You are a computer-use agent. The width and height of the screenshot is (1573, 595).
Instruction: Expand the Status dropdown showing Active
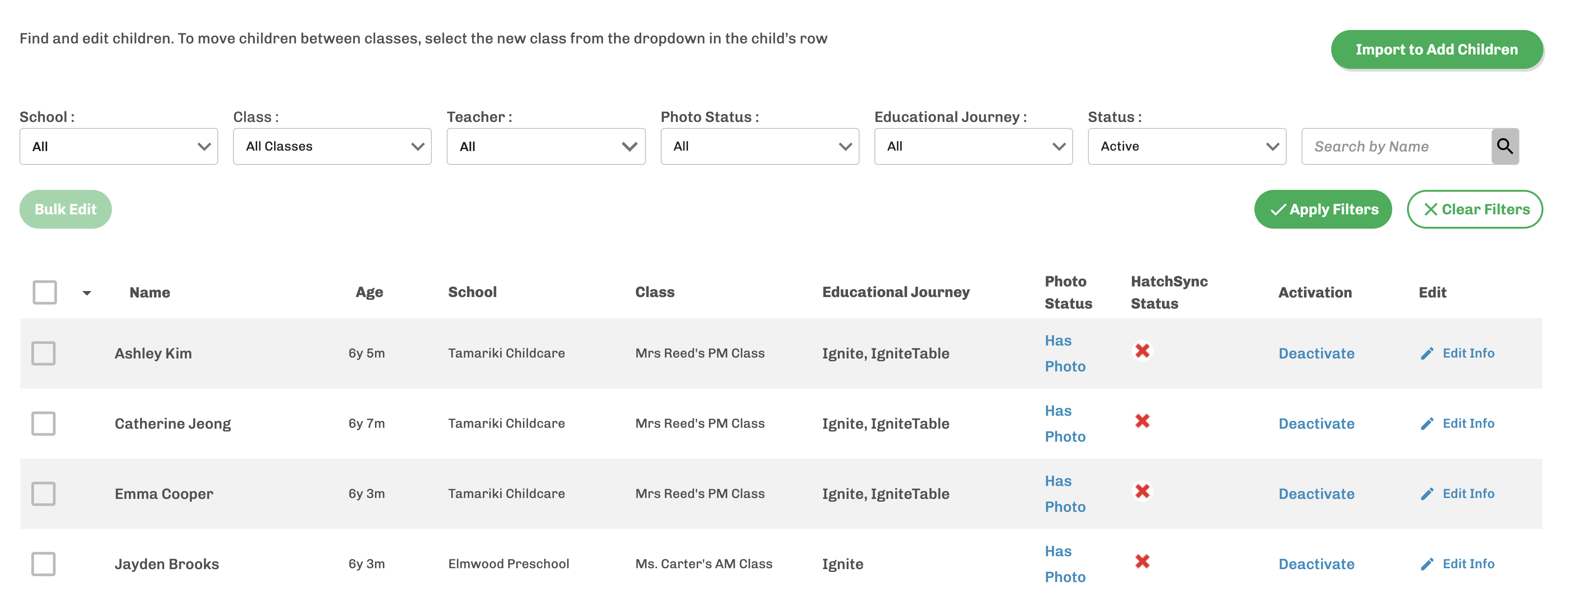pos(1186,146)
